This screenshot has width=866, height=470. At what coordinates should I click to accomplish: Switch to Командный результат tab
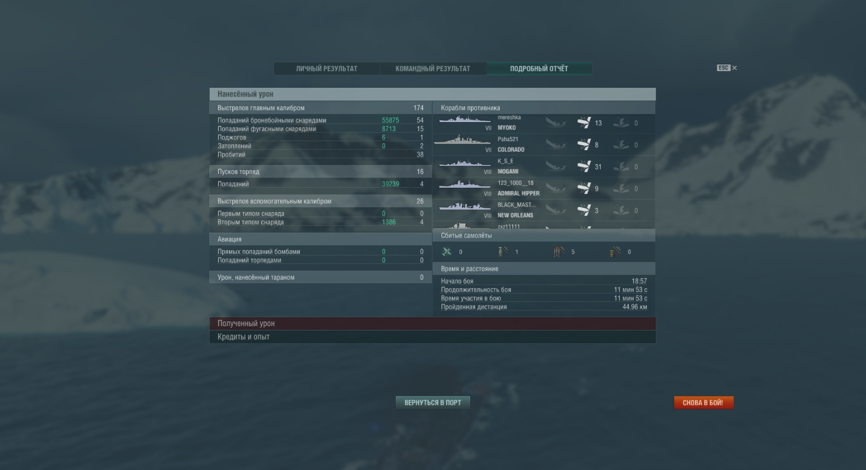(x=433, y=69)
